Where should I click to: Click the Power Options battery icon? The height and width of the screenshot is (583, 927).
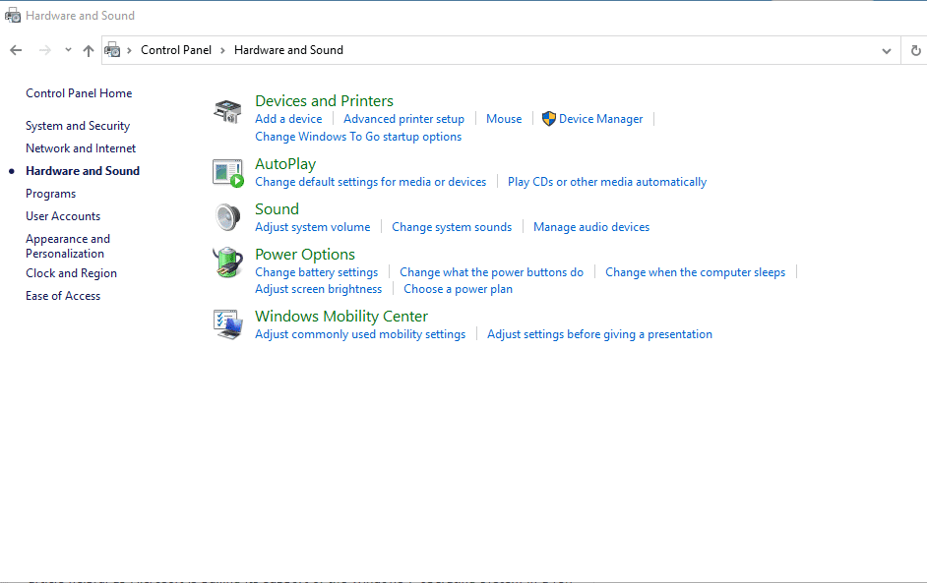(x=227, y=263)
